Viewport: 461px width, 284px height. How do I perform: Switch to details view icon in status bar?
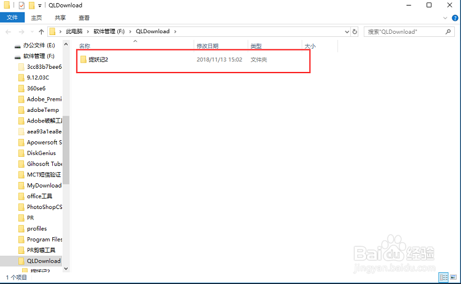444,277
